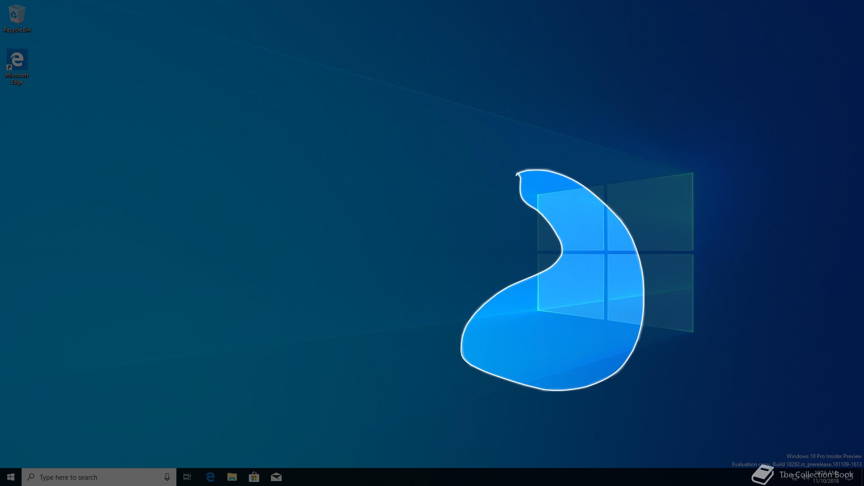Open Task View from the taskbar
Screen dimensions: 864x486
pos(187,477)
